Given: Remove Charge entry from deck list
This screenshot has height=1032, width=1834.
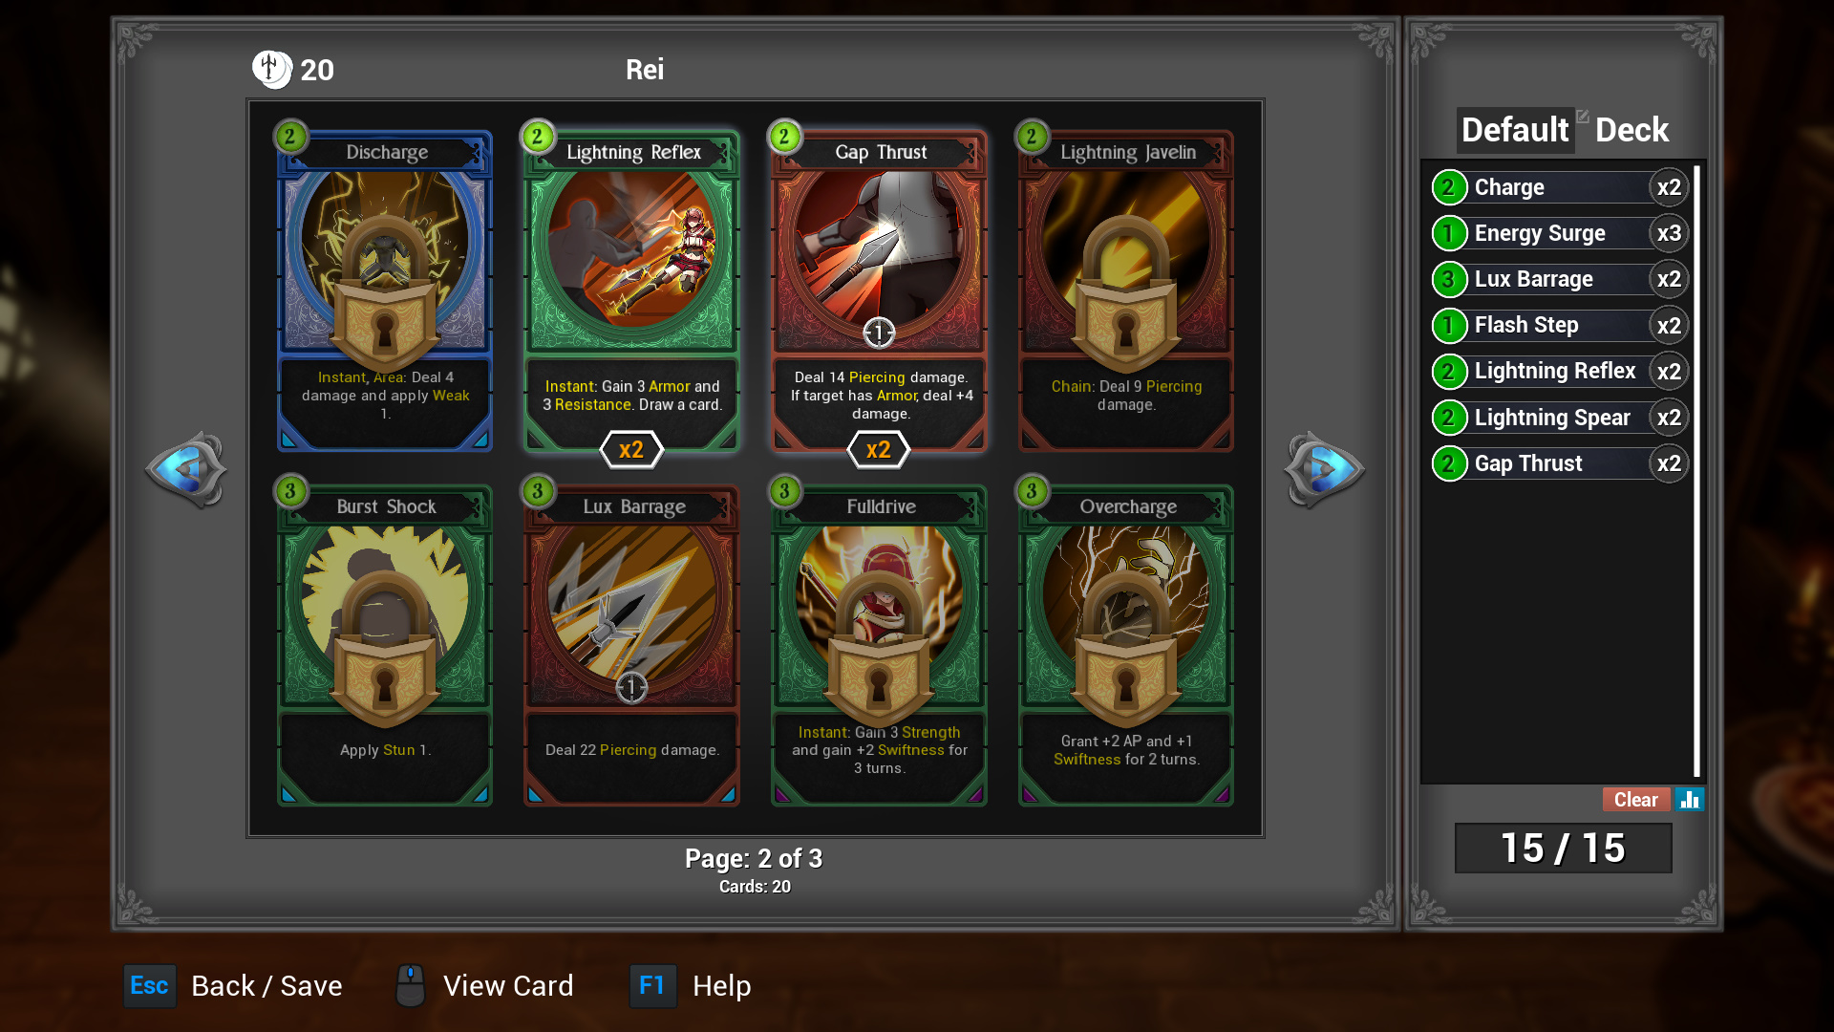Looking at the screenshot, I should click(x=1560, y=187).
